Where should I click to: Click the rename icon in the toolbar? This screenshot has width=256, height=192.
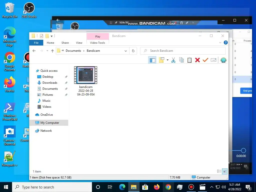click(x=213, y=60)
